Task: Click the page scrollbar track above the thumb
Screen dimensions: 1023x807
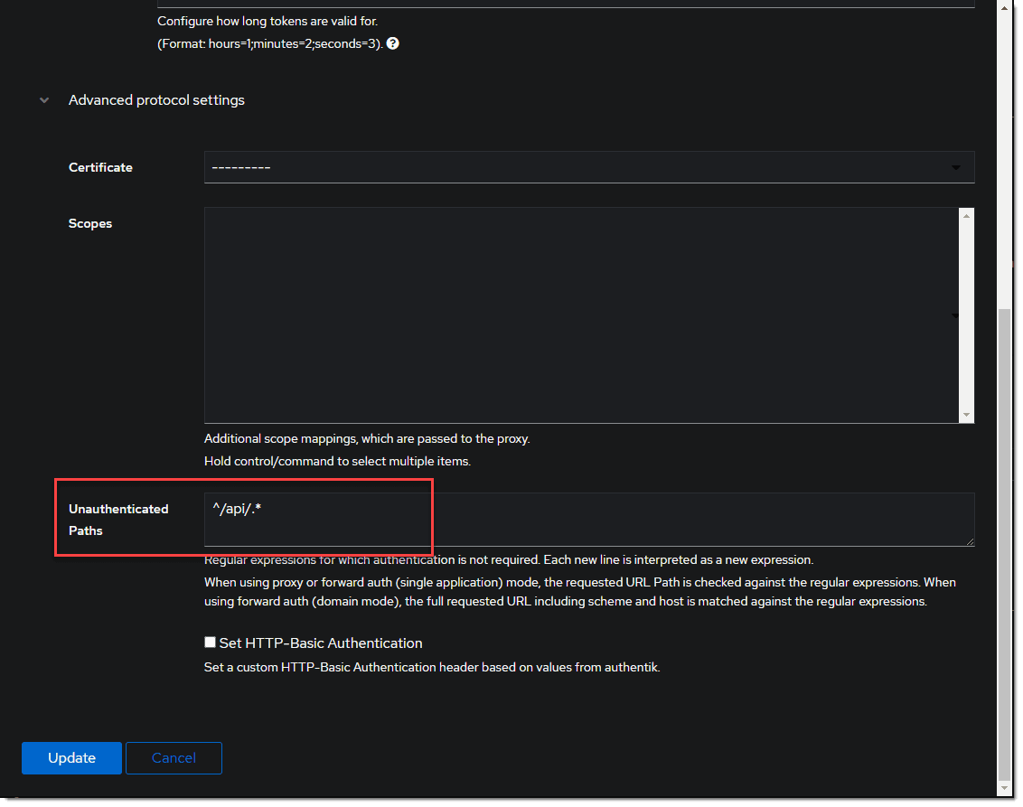Action: click(1005, 154)
